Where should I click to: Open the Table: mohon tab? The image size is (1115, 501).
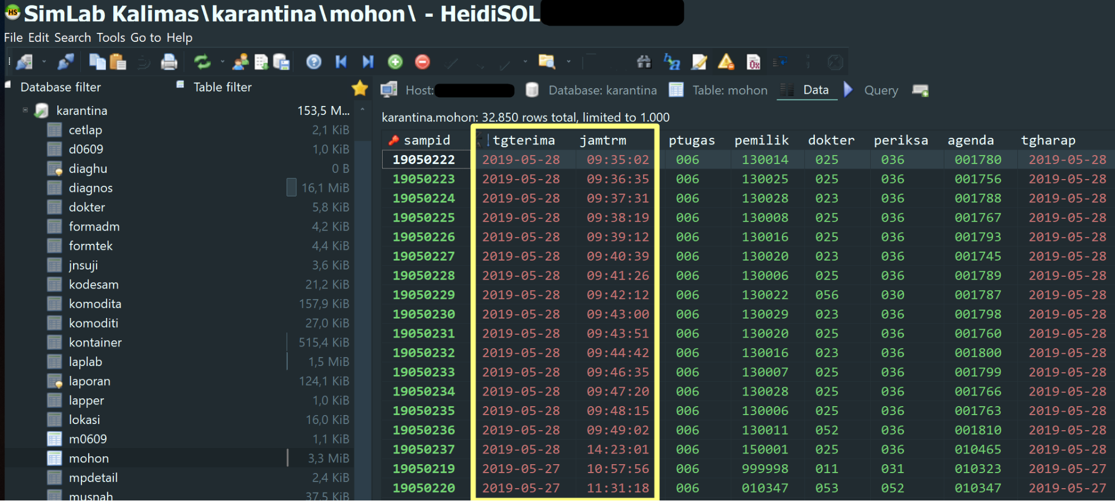[729, 90]
